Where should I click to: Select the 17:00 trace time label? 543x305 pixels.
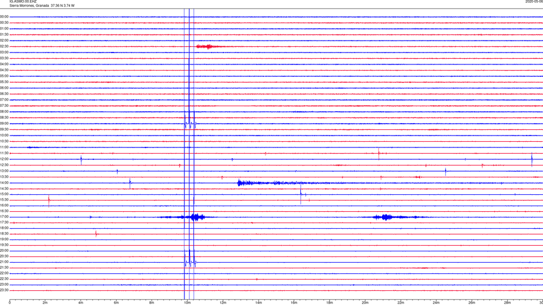click(4, 217)
